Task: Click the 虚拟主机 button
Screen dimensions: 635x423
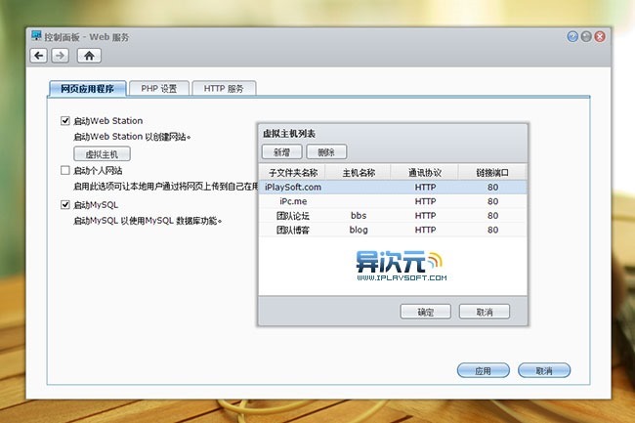Action: tap(102, 153)
